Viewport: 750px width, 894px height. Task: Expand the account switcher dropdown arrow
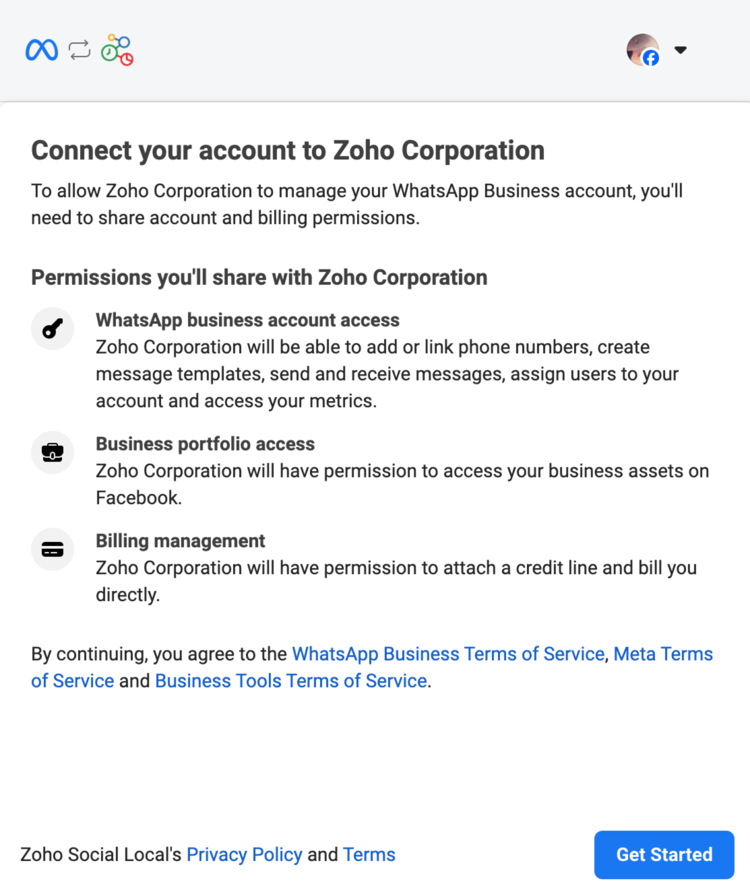tap(681, 50)
